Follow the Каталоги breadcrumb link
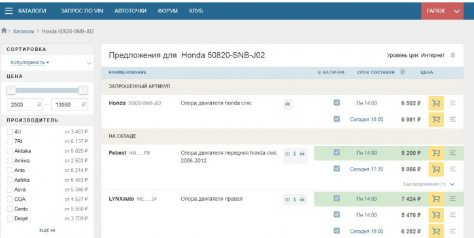Image resolution: width=474 pixels, height=238 pixels. pyautogui.click(x=24, y=31)
